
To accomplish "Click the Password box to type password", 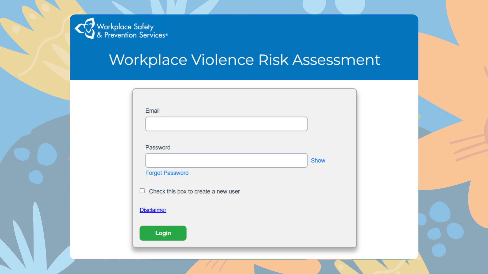I will click(x=226, y=160).
